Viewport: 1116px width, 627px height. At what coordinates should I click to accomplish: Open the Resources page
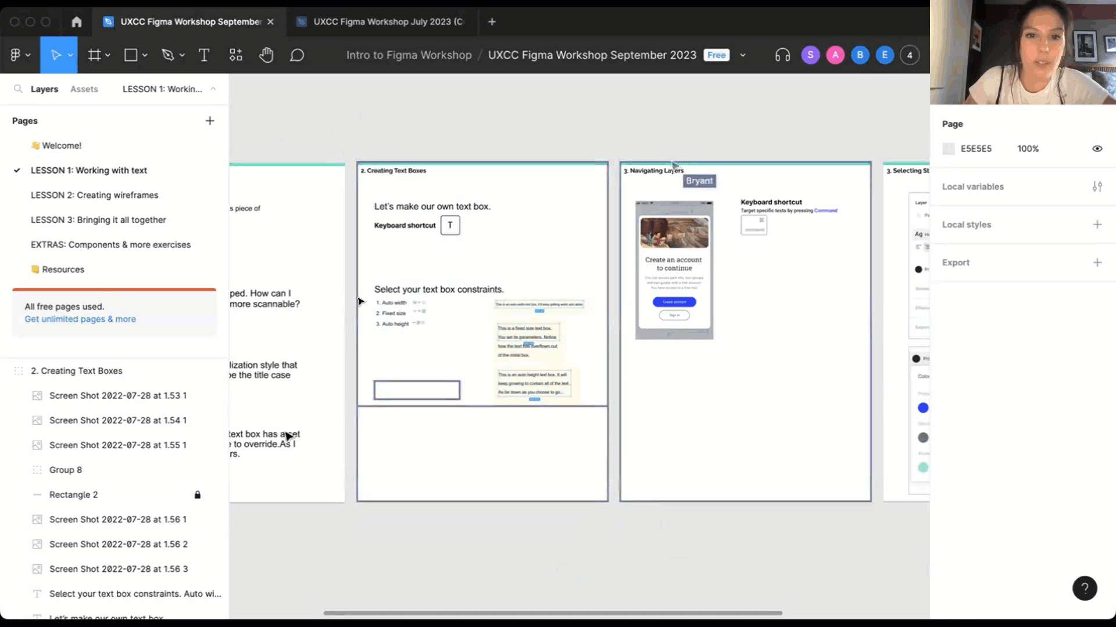point(58,269)
